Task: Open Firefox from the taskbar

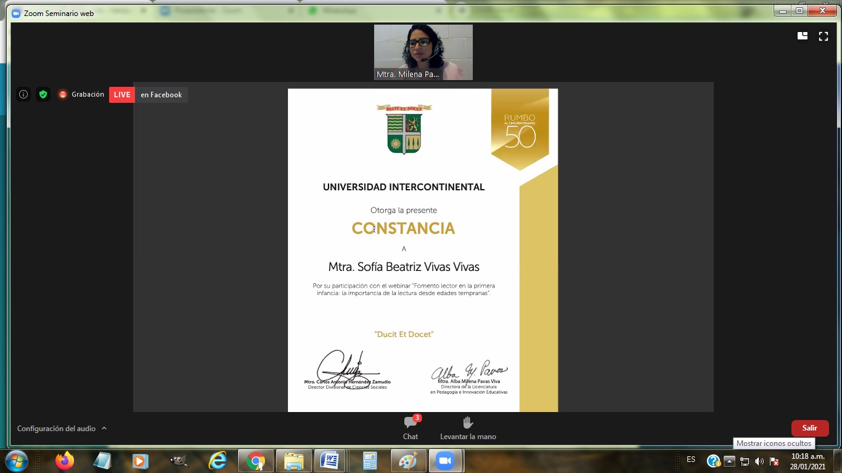Action: 64,461
